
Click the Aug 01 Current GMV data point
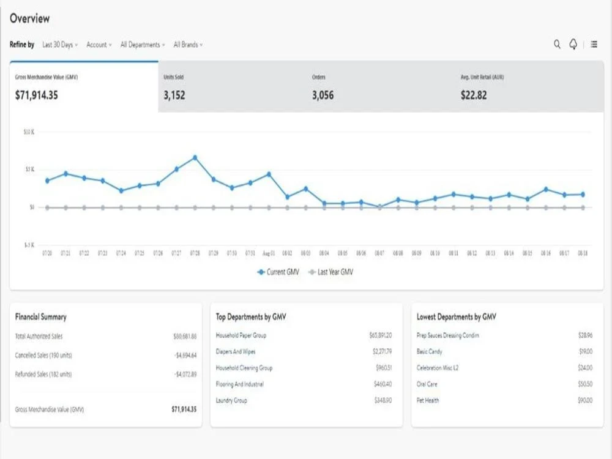pyautogui.click(x=269, y=174)
